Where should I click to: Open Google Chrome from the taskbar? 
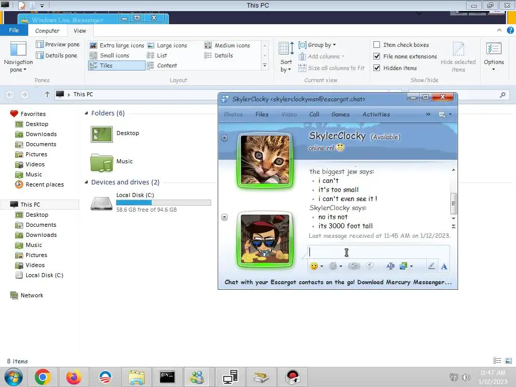pyautogui.click(x=43, y=377)
